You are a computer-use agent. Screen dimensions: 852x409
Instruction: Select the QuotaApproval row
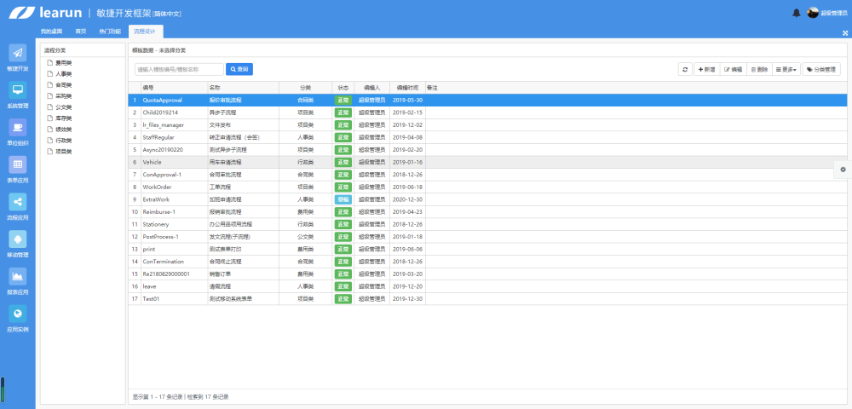coord(487,100)
